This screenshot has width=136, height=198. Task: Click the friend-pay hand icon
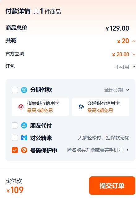coord(24,125)
